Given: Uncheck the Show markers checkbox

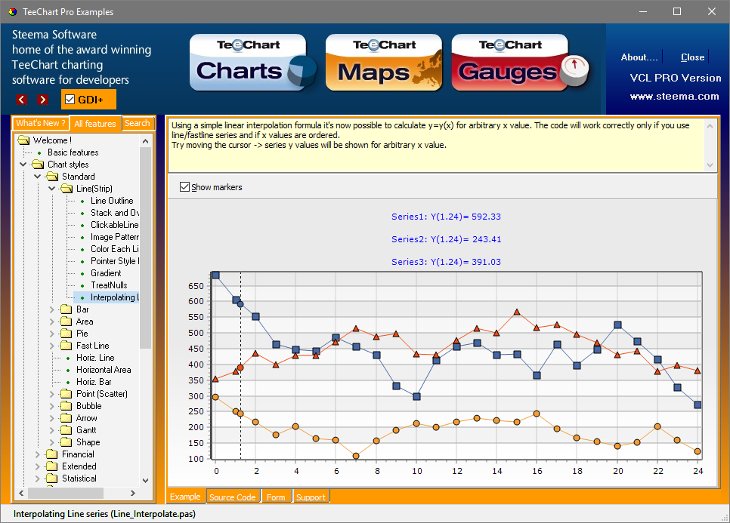Looking at the screenshot, I should [x=185, y=187].
